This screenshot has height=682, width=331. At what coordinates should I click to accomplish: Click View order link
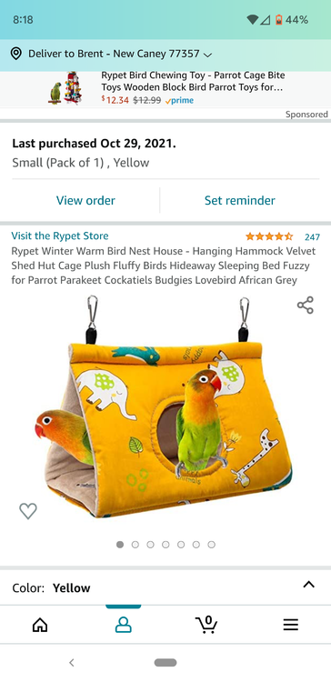coord(85,200)
